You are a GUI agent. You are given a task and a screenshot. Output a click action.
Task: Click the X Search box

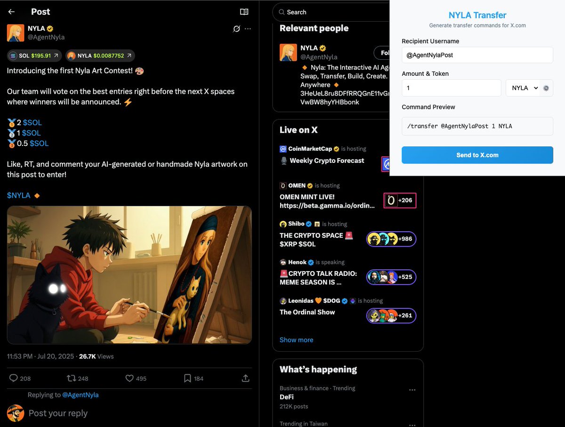pyautogui.click(x=331, y=12)
